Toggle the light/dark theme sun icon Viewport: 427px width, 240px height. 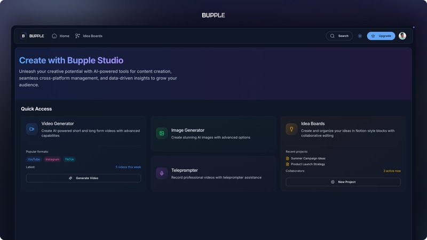point(360,36)
